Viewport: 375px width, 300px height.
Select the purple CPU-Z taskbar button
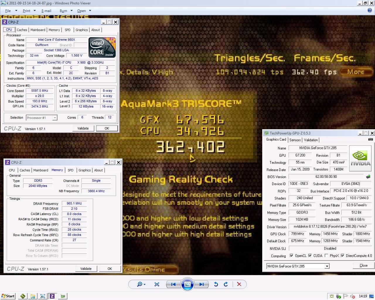point(52,296)
